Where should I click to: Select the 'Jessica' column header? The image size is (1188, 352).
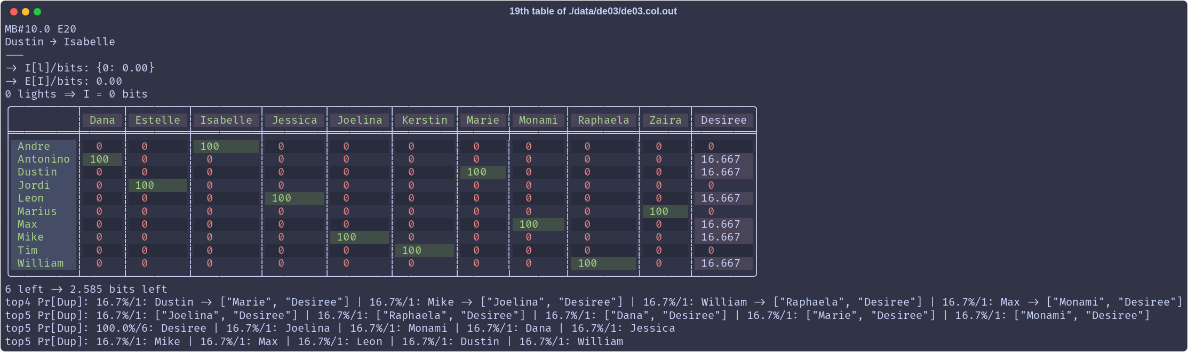pos(294,120)
